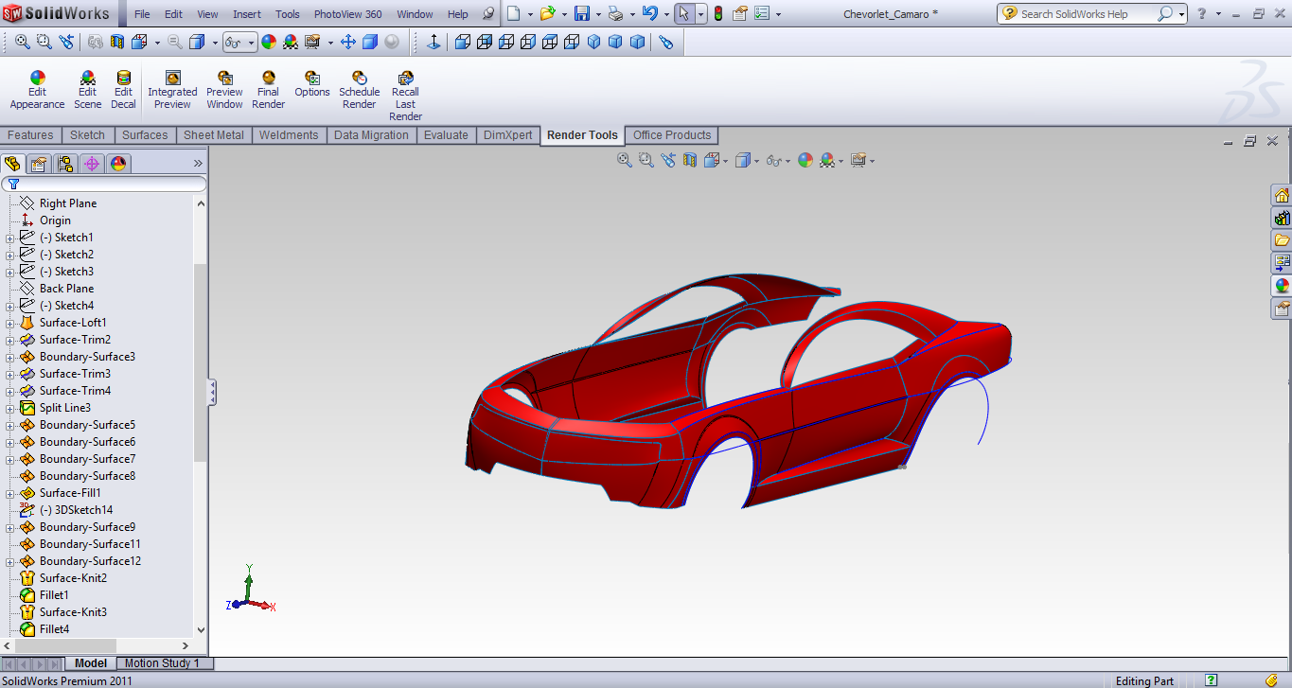1292x688 pixels.
Task: Open the PhotoView 360 menu
Action: click(x=347, y=14)
